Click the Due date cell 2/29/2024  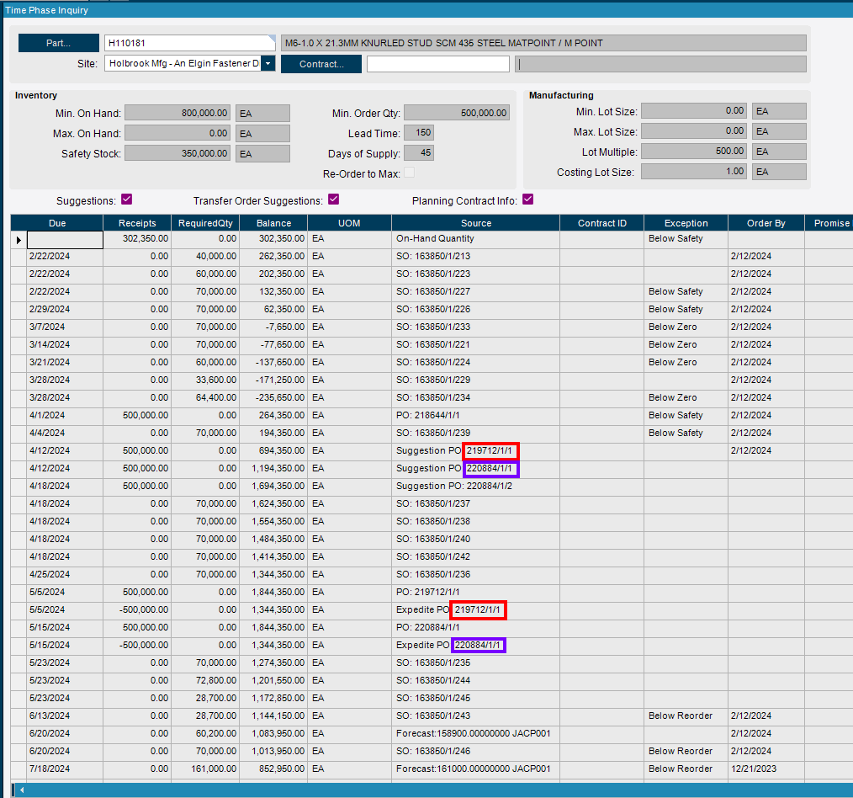coord(65,309)
